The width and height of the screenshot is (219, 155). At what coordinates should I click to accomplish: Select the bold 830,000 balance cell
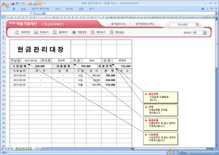coord(109,80)
